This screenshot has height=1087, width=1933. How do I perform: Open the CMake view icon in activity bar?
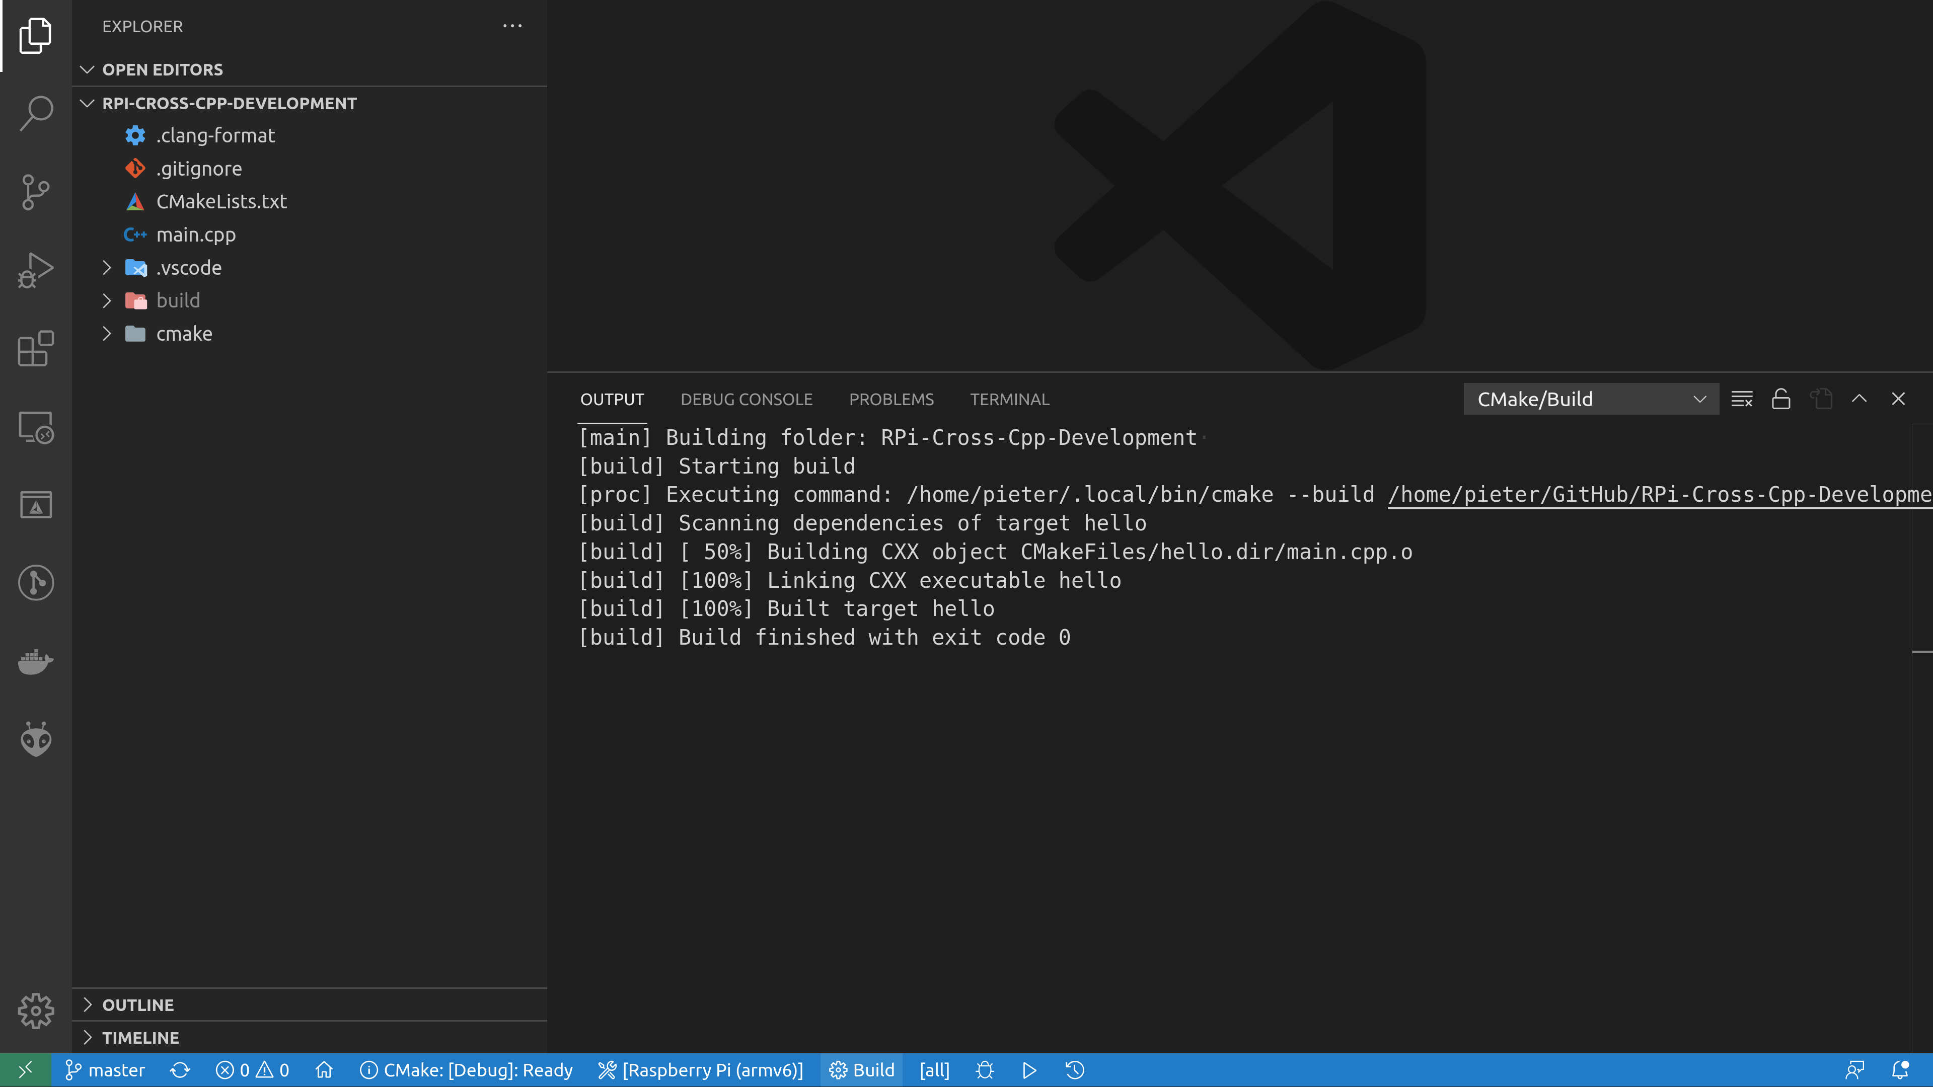click(x=35, y=505)
